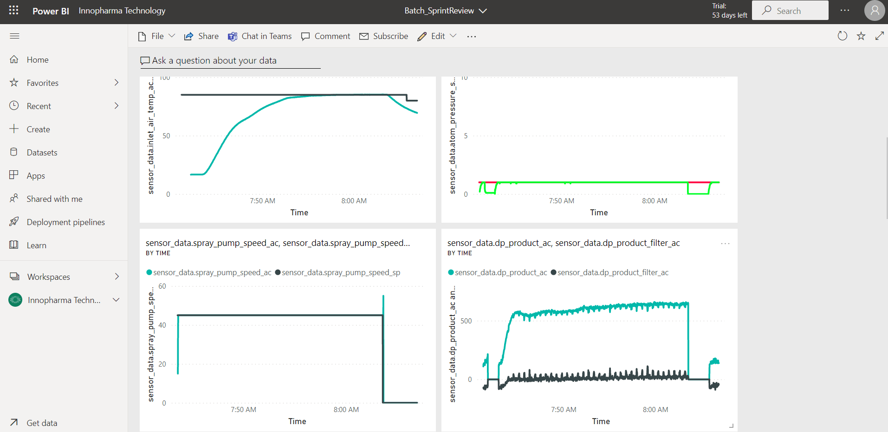888x432 pixels.
Task: Expand the Workspaces flyout arrow
Action: pyautogui.click(x=117, y=277)
